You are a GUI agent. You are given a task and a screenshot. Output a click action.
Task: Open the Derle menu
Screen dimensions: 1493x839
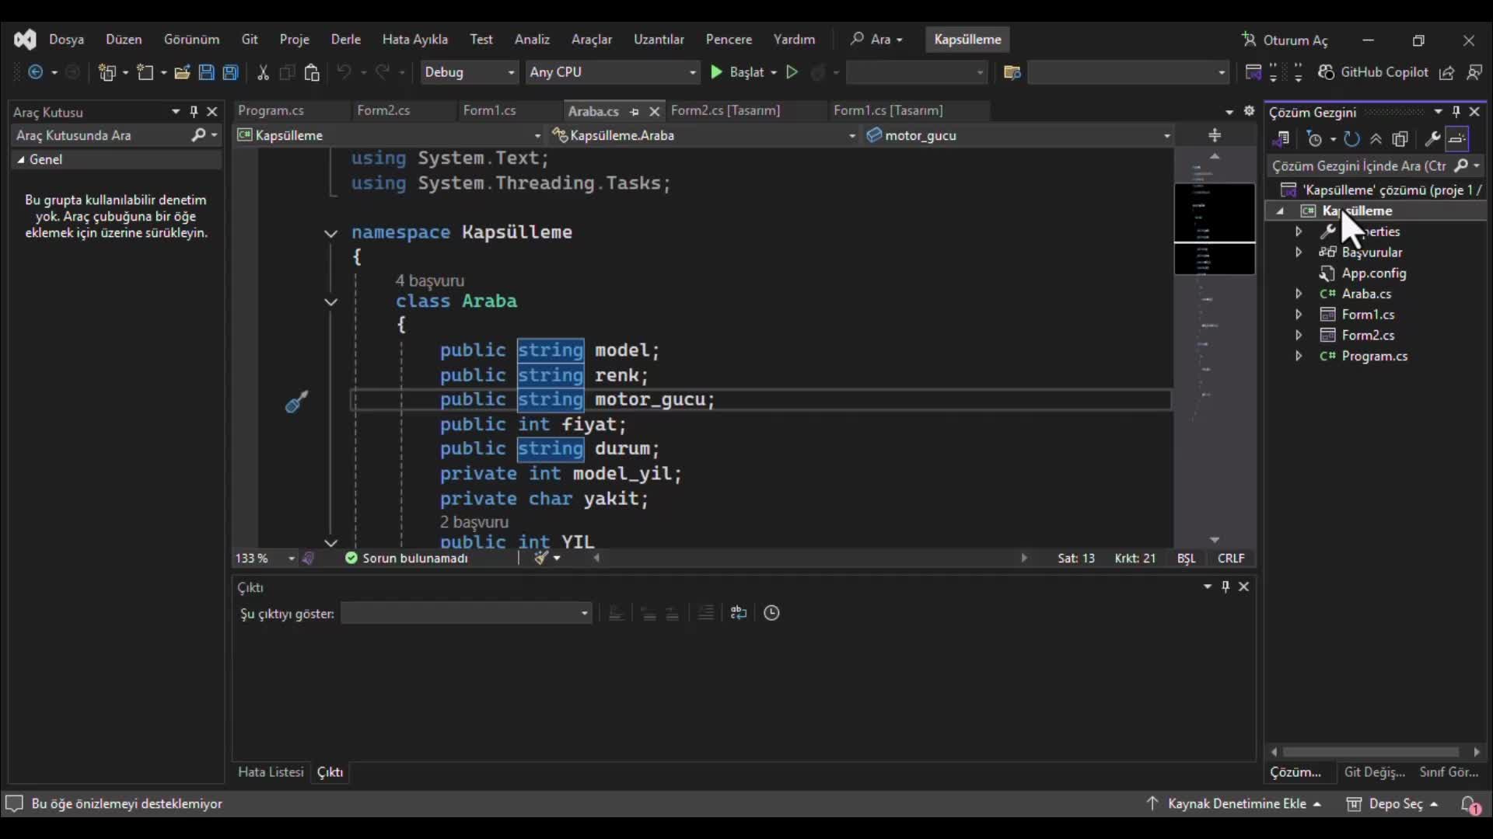click(x=345, y=40)
